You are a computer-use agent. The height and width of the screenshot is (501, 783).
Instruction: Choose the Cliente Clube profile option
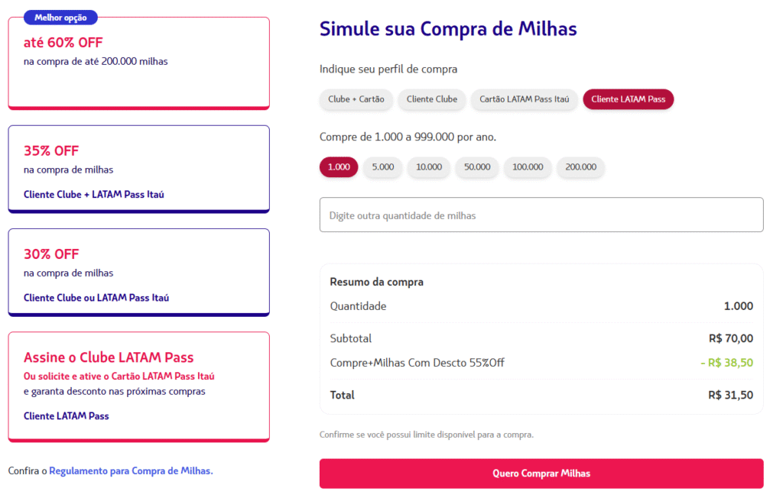432,99
